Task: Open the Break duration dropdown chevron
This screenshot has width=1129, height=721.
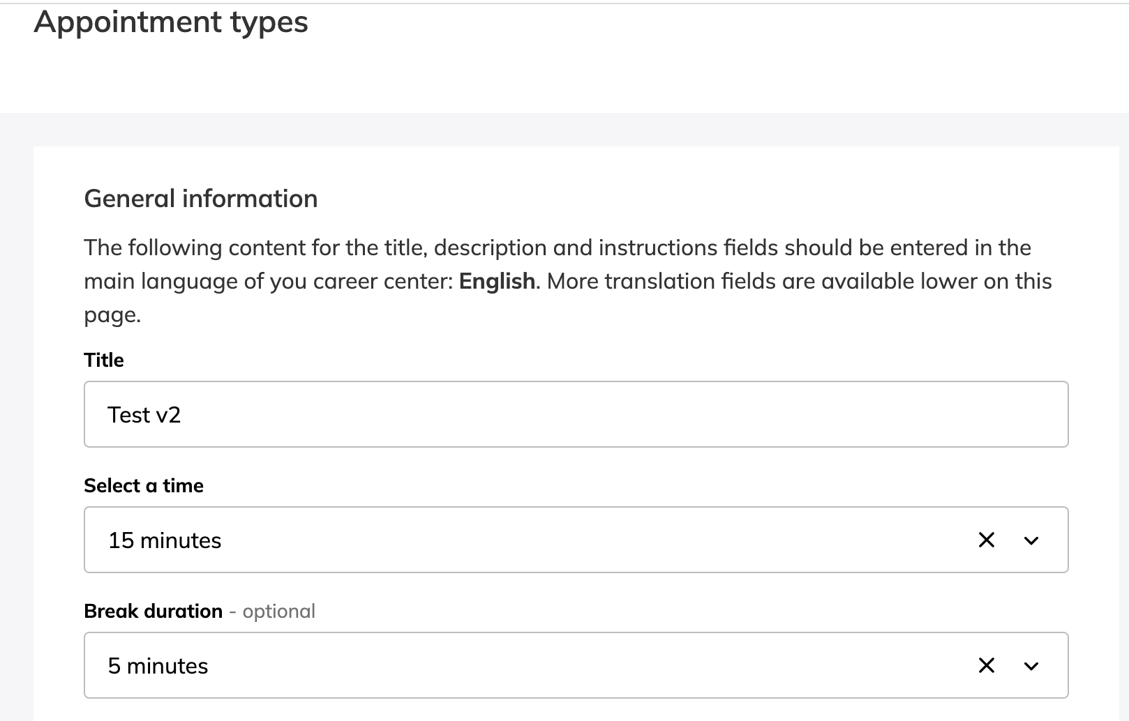Action: (1031, 666)
